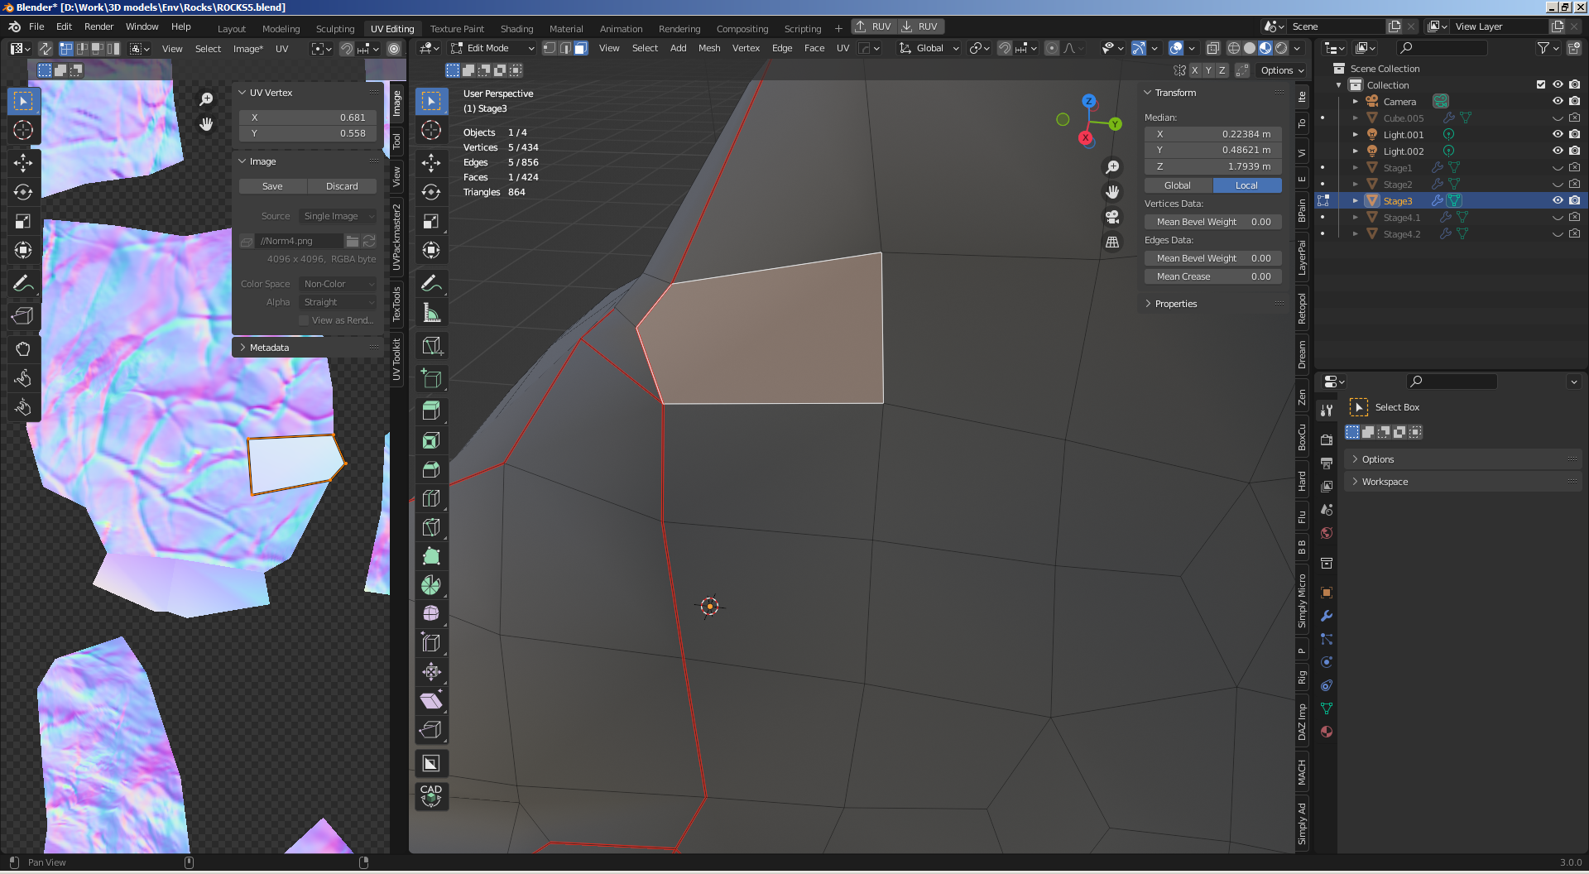Click the Measure tool icon
Screen dimensions: 1589x874
[x=431, y=313]
